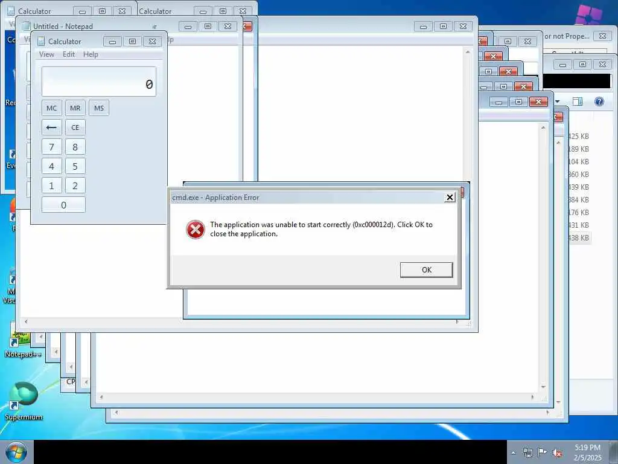Image resolution: width=618 pixels, height=464 pixels.
Task: Click the 425 KB file size entry
Action: point(579,137)
